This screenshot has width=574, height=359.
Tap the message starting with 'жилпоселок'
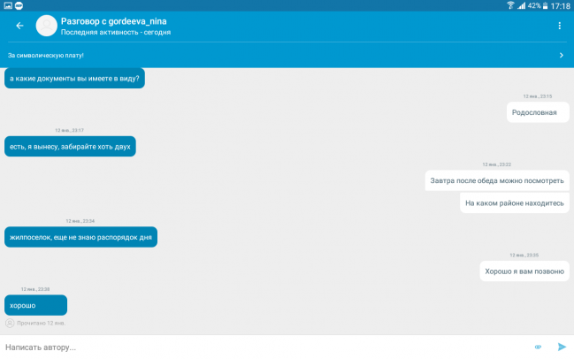click(x=80, y=237)
